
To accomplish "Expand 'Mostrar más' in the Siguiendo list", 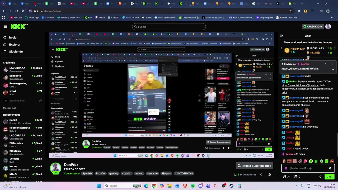I will 10,108.
